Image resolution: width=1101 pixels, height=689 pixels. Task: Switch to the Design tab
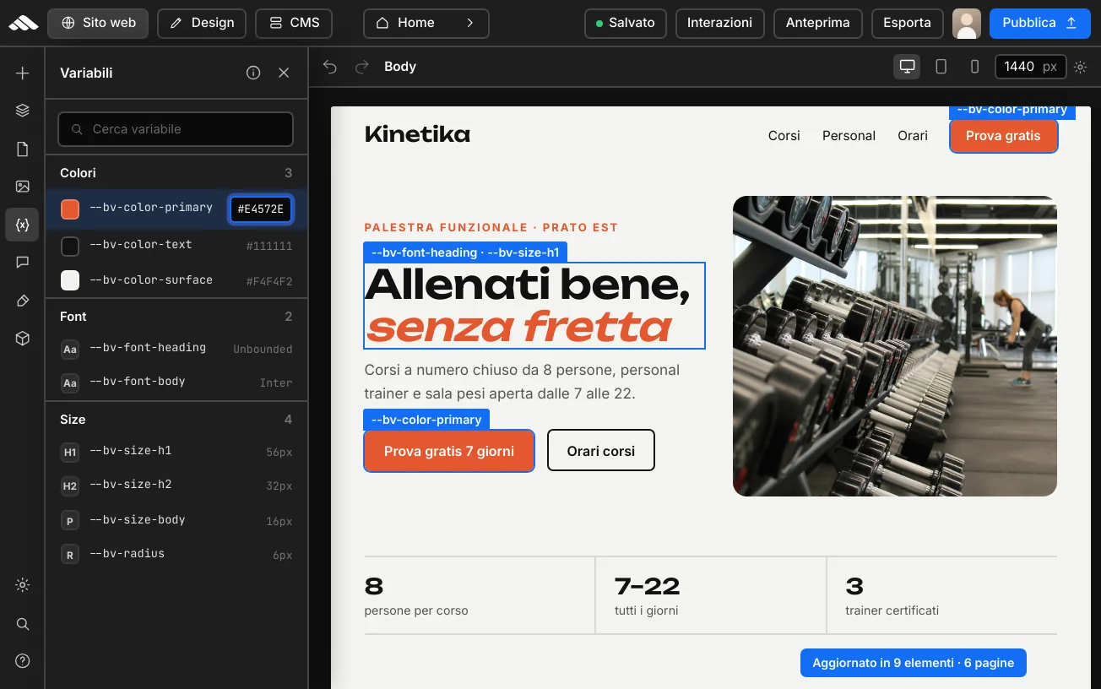[x=202, y=24]
